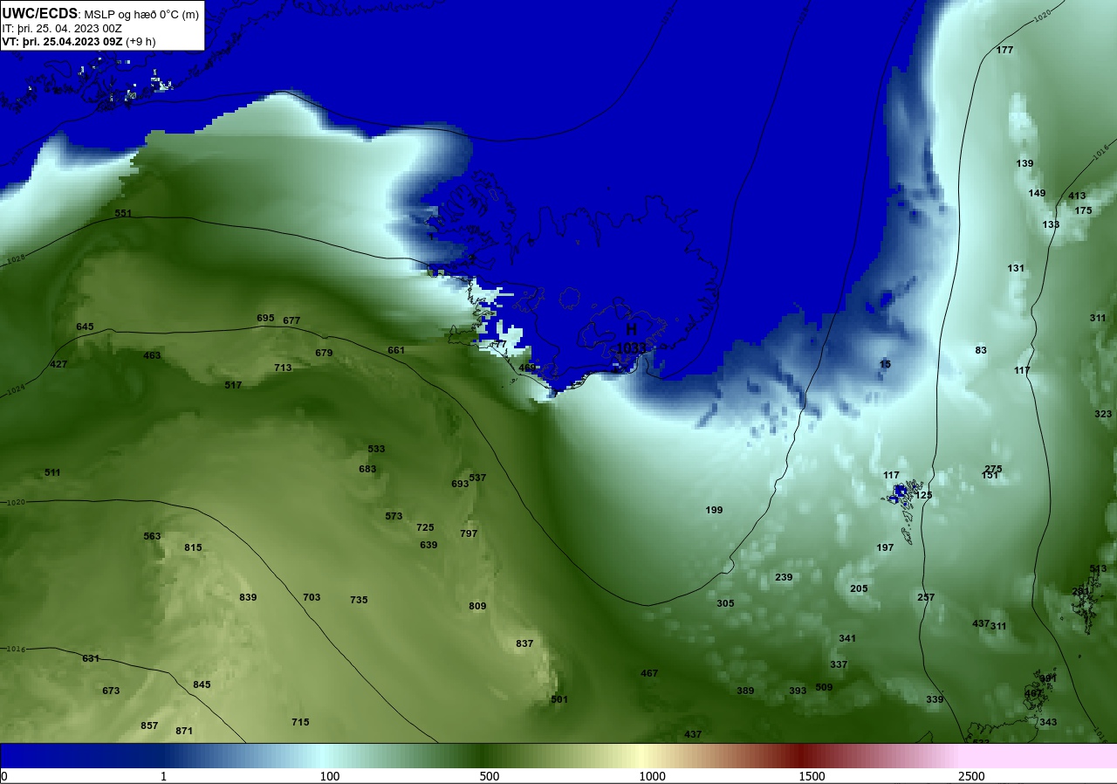Select the valid time line 'VT: þri. 25.04.2023 09Z'
This screenshot has height=784, width=1117.
click(x=62, y=41)
